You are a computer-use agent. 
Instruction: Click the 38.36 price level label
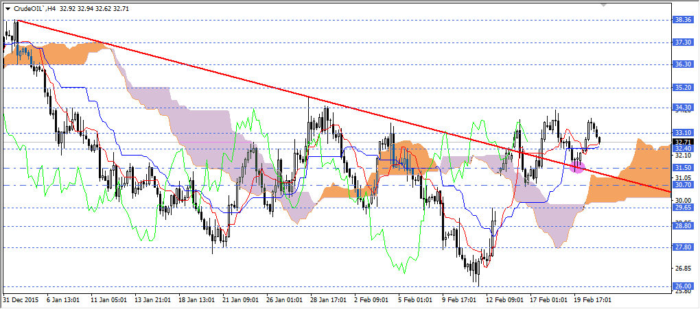click(684, 21)
